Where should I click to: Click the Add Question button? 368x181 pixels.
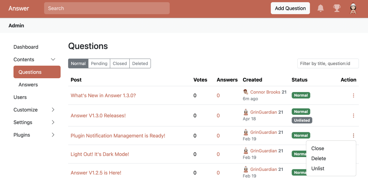[290, 8]
